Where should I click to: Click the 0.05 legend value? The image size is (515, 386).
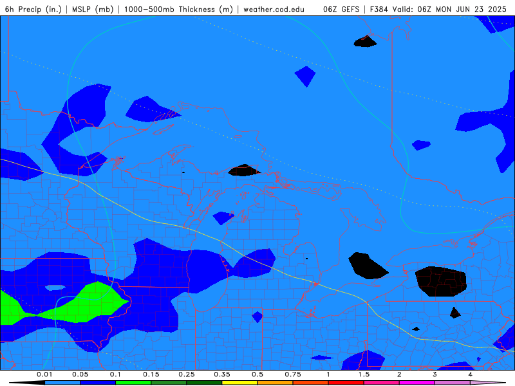pos(80,374)
